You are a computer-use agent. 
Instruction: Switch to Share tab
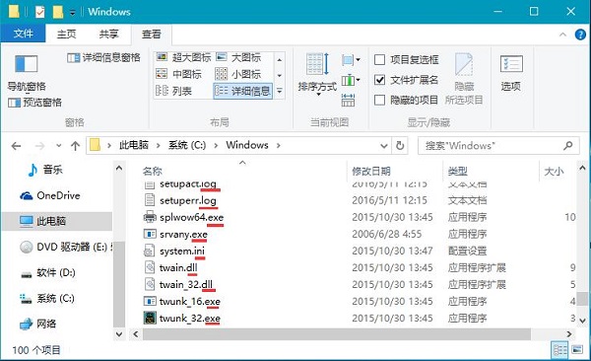click(108, 34)
